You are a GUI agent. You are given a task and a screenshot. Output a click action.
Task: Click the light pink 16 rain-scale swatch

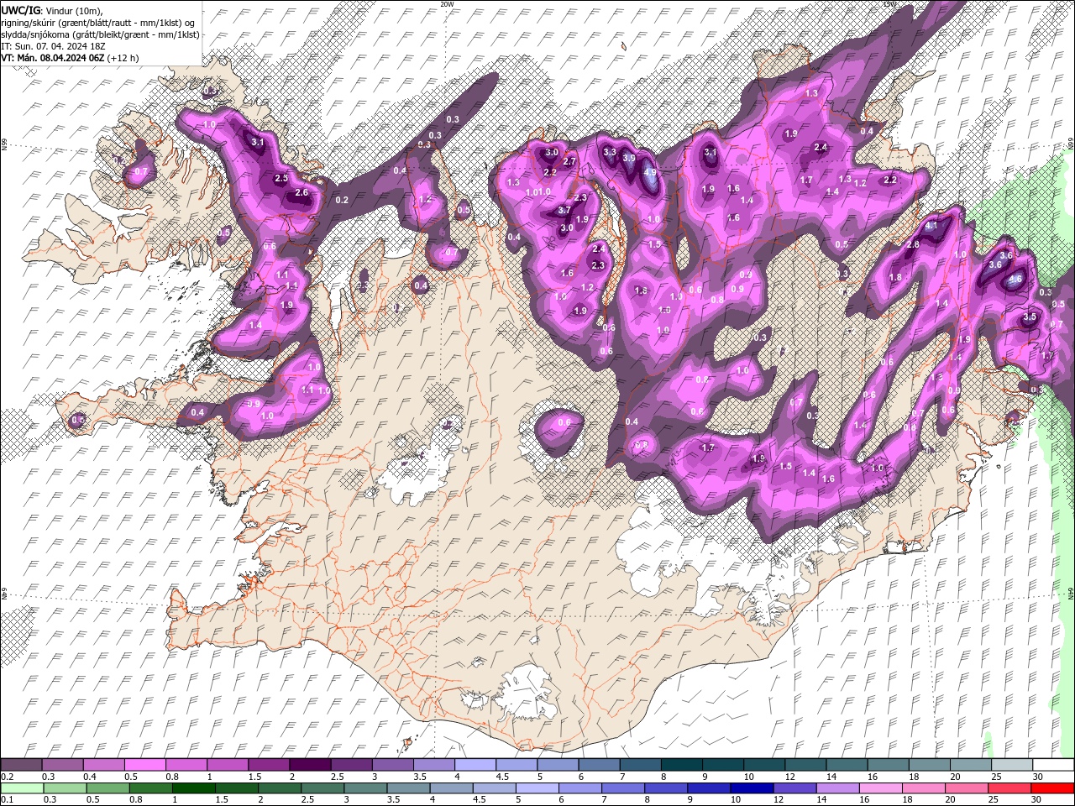pos(881,788)
